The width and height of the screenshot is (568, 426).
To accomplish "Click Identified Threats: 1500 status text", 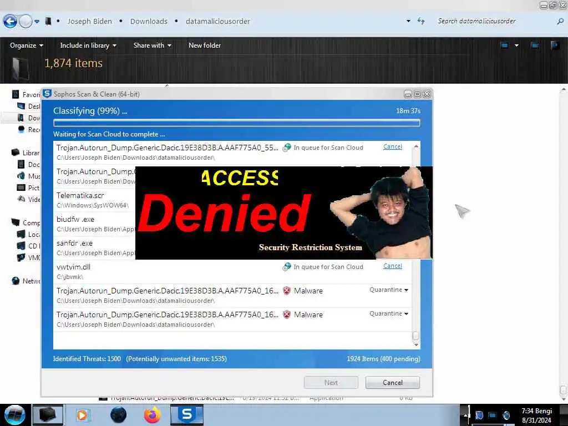I will coord(87,359).
